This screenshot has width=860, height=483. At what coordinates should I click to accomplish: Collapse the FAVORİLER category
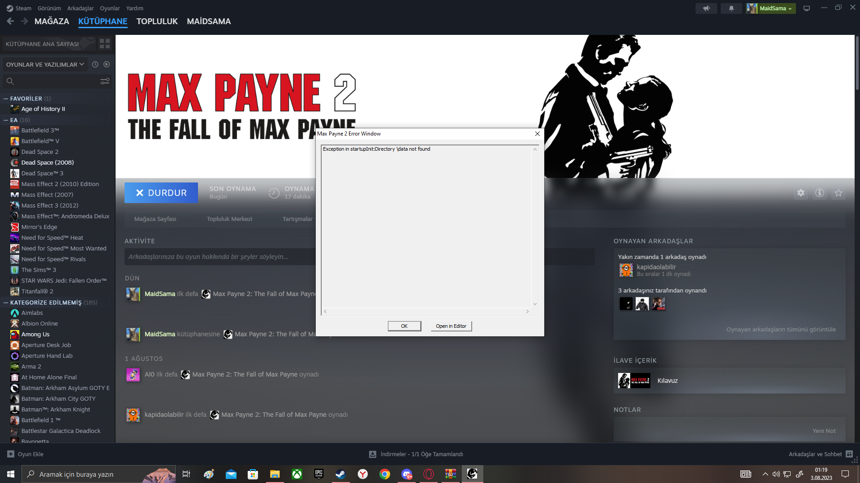pyautogui.click(x=6, y=98)
